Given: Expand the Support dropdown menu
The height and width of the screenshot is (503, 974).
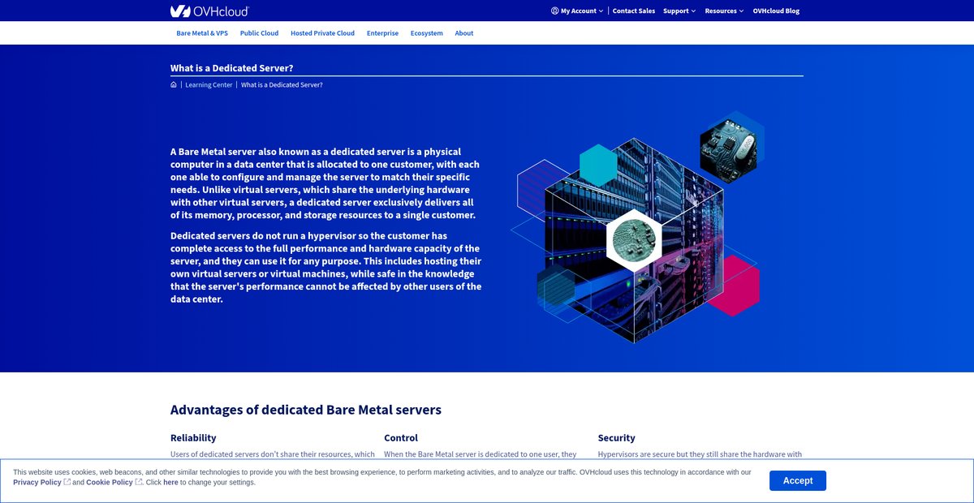Looking at the screenshot, I should [x=679, y=11].
